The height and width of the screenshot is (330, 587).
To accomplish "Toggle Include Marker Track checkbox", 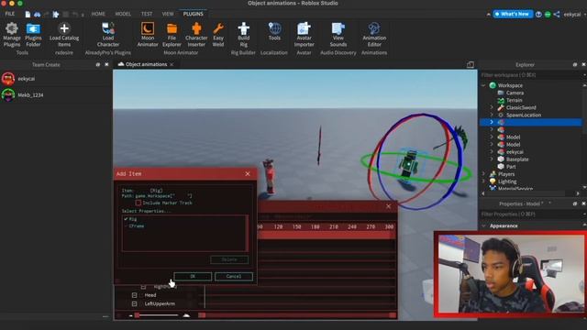I will tap(138, 203).
